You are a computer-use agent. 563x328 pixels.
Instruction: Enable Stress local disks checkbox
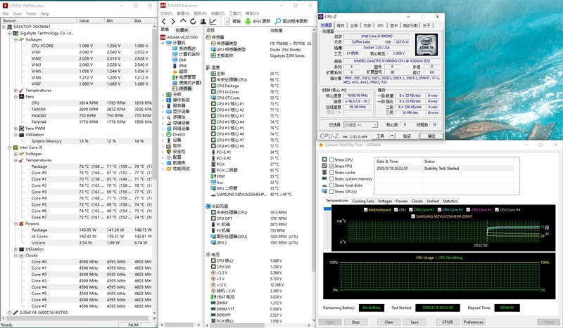(331, 185)
